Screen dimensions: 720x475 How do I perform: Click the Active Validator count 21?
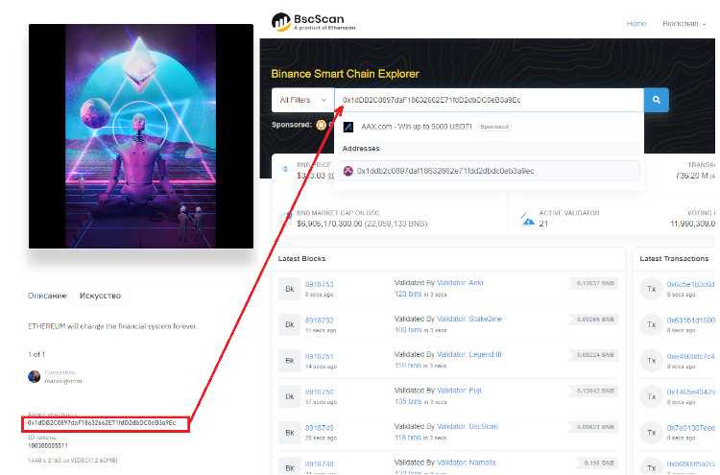[x=543, y=224]
